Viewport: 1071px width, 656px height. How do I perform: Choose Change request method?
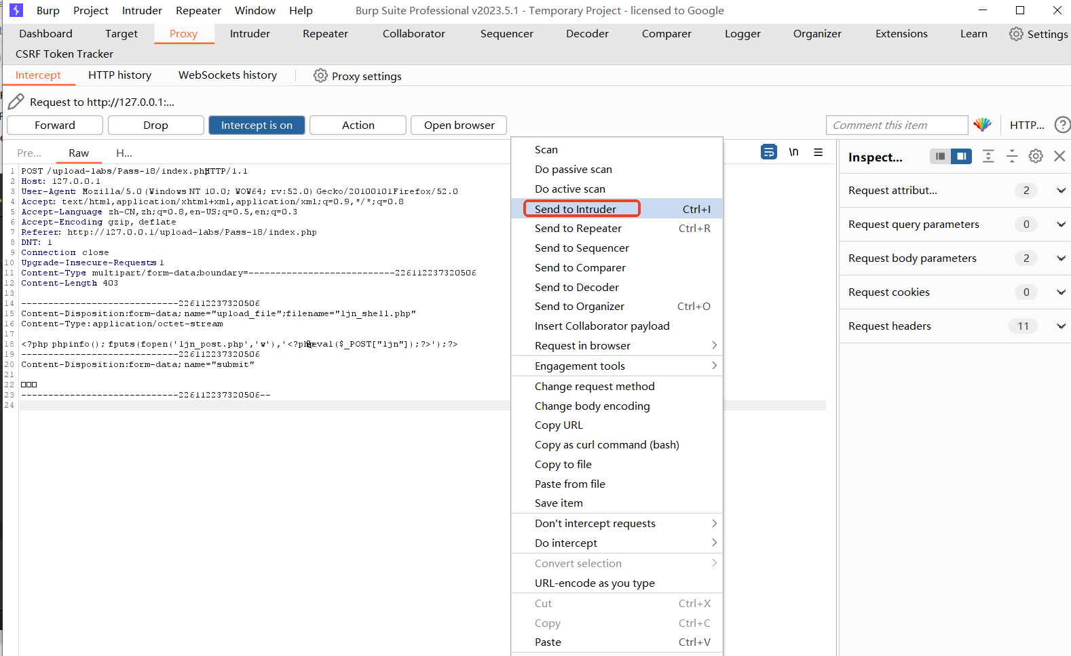617,387
